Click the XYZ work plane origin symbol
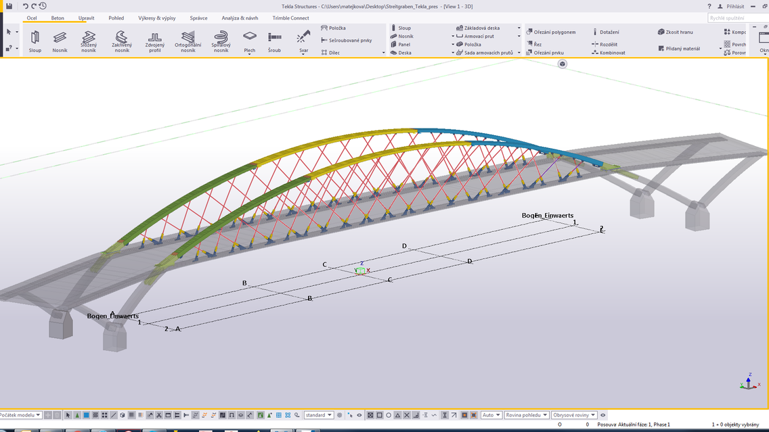The height and width of the screenshot is (432, 769). [361, 269]
